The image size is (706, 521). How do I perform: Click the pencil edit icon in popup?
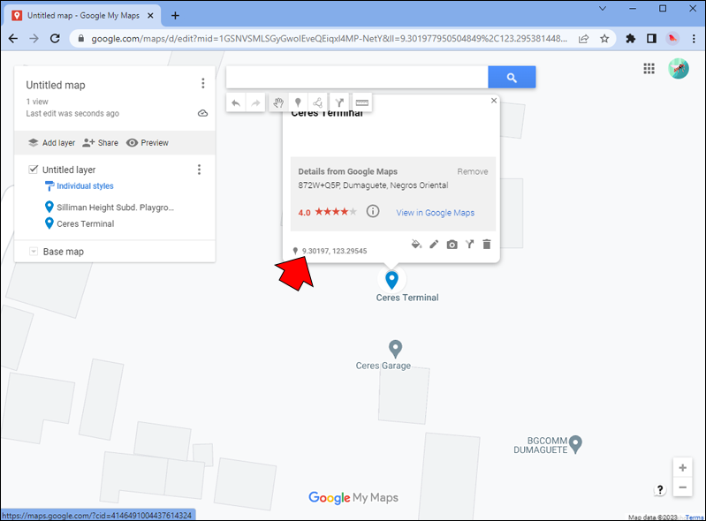(x=434, y=245)
